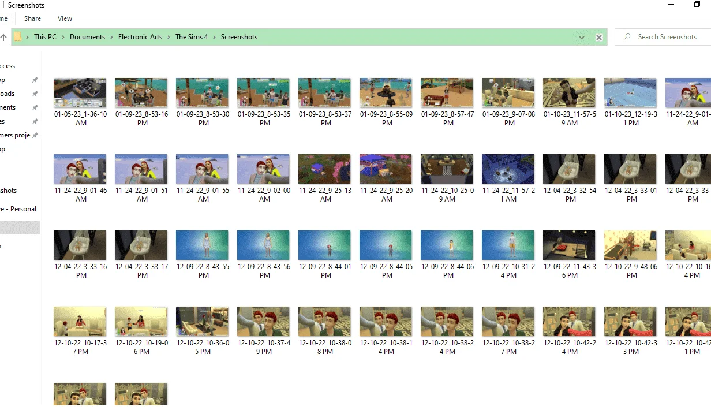Select thumbnail 12-10-22_9-48-06 PM
This screenshot has width=711, height=410.
(x=630, y=245)
